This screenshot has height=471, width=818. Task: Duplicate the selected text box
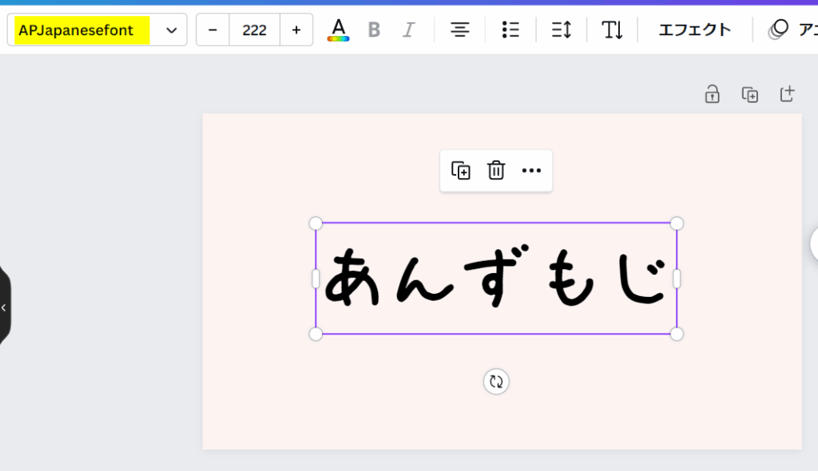pos(461,170)
